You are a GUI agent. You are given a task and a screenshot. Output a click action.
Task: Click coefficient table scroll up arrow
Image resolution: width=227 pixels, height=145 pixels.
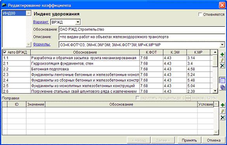(x=215, y=52)
